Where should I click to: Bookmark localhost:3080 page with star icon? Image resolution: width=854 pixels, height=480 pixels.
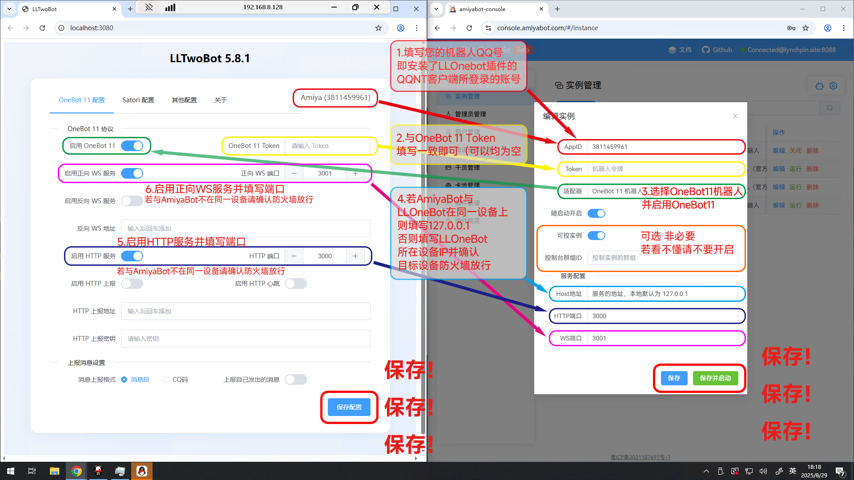pos(379,28)
